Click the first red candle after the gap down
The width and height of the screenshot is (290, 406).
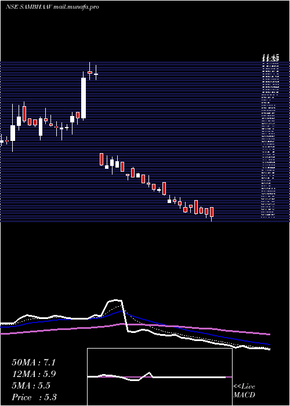point(101,159)
